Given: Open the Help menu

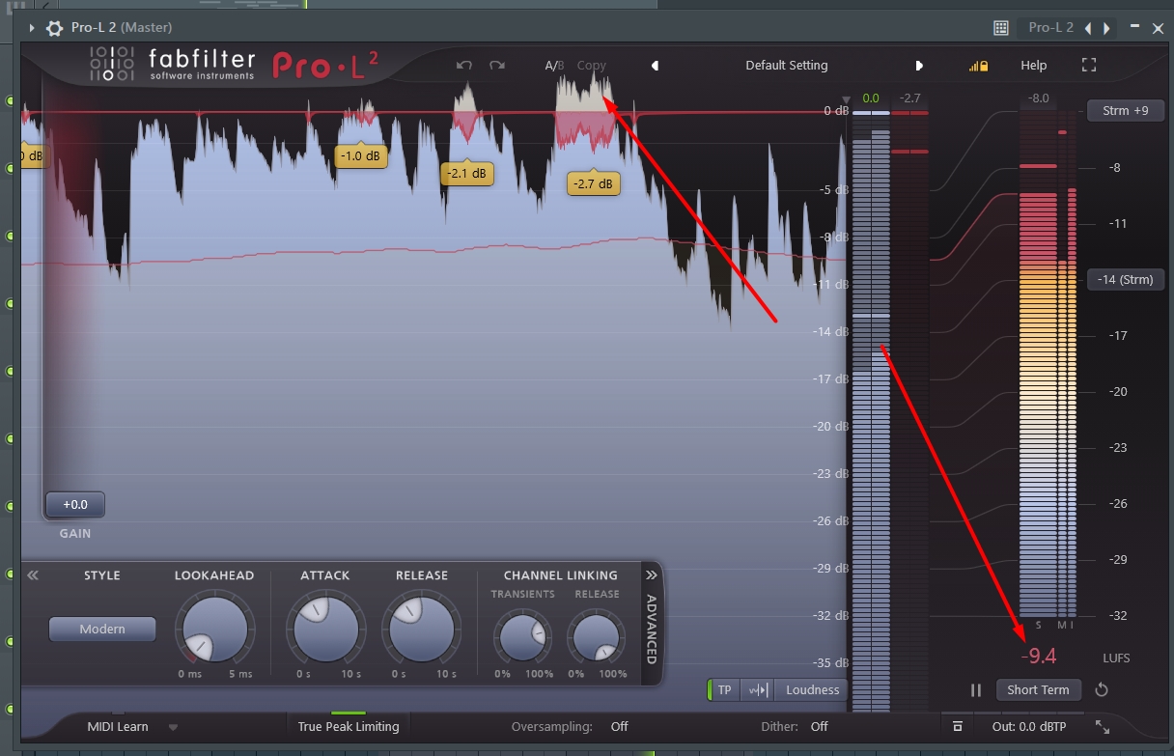Looking at the screenshot, I should [1034, 66].
